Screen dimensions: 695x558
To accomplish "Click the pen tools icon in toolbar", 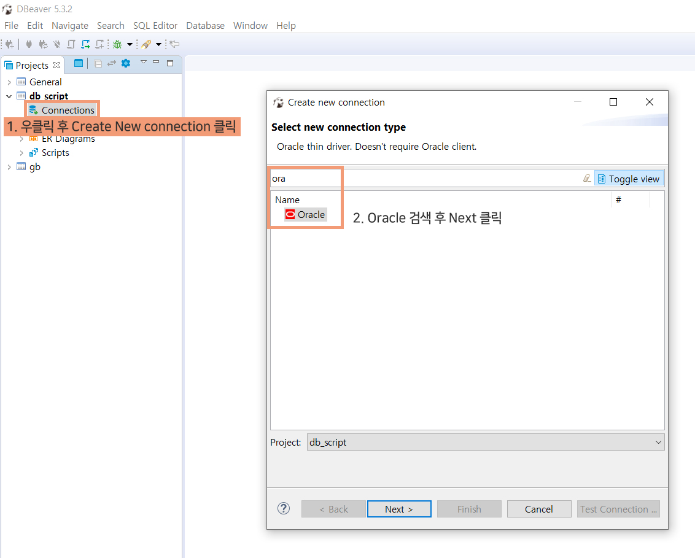I will coord(146,44).
